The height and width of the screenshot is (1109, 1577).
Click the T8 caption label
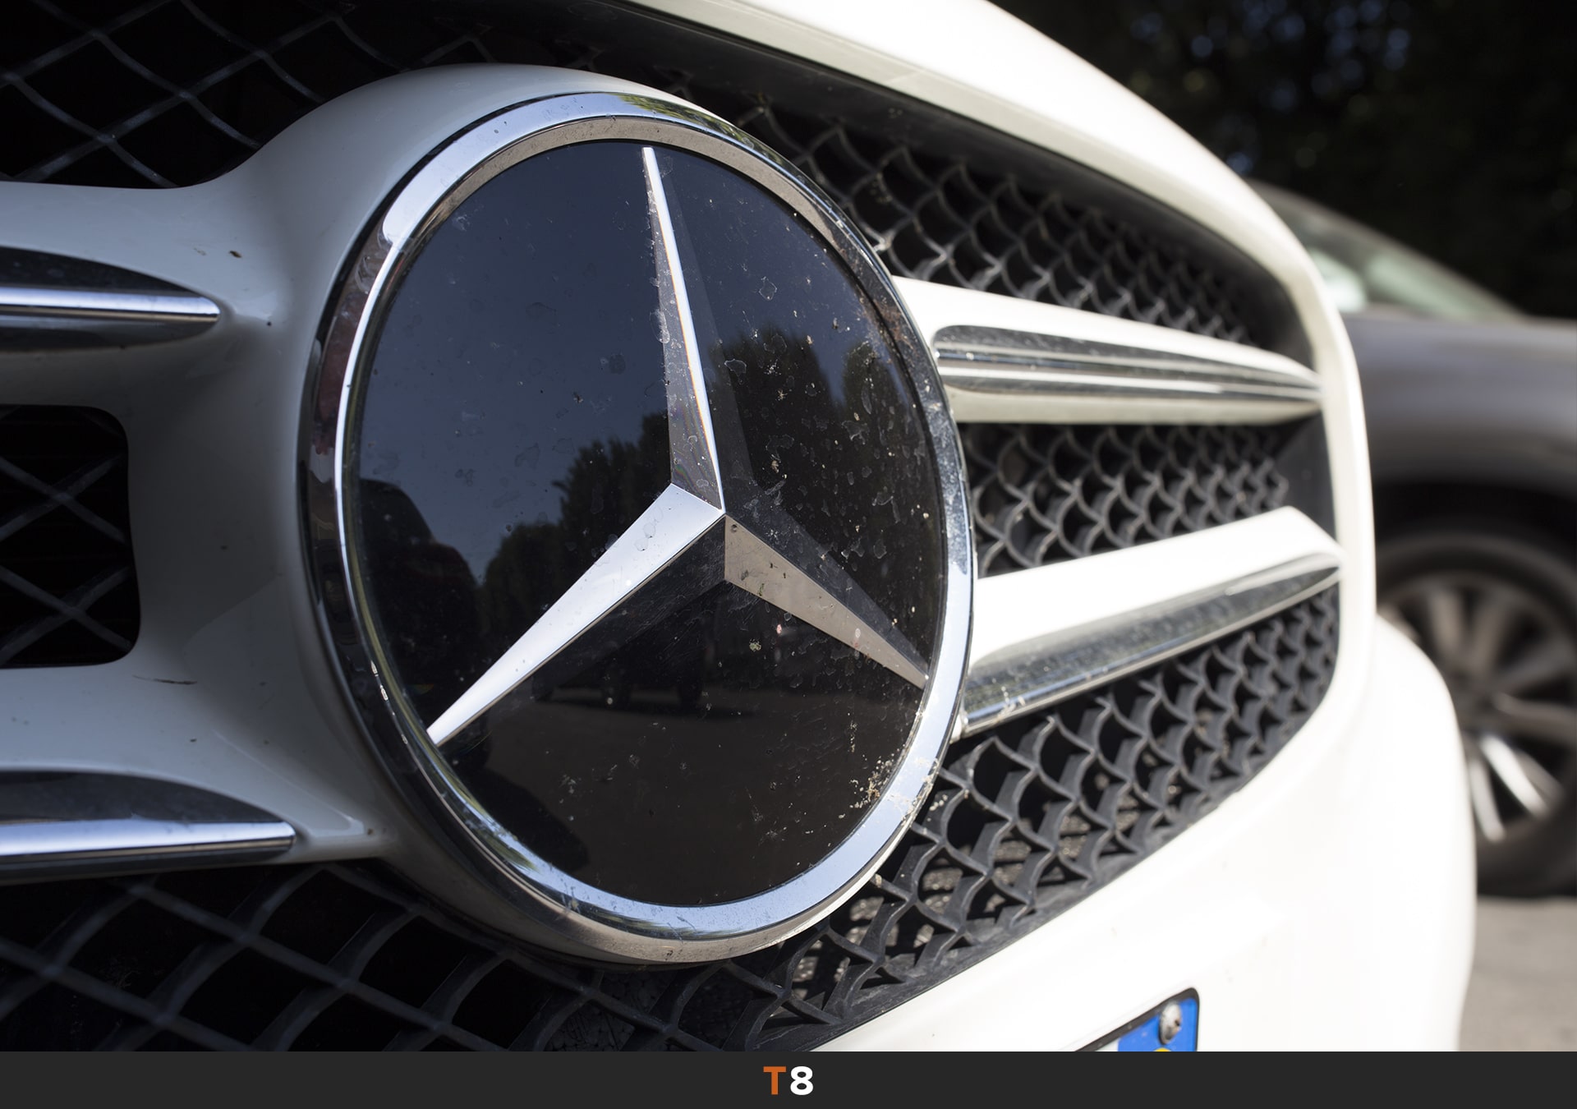pyautogui.click(x=788, y=1081)
